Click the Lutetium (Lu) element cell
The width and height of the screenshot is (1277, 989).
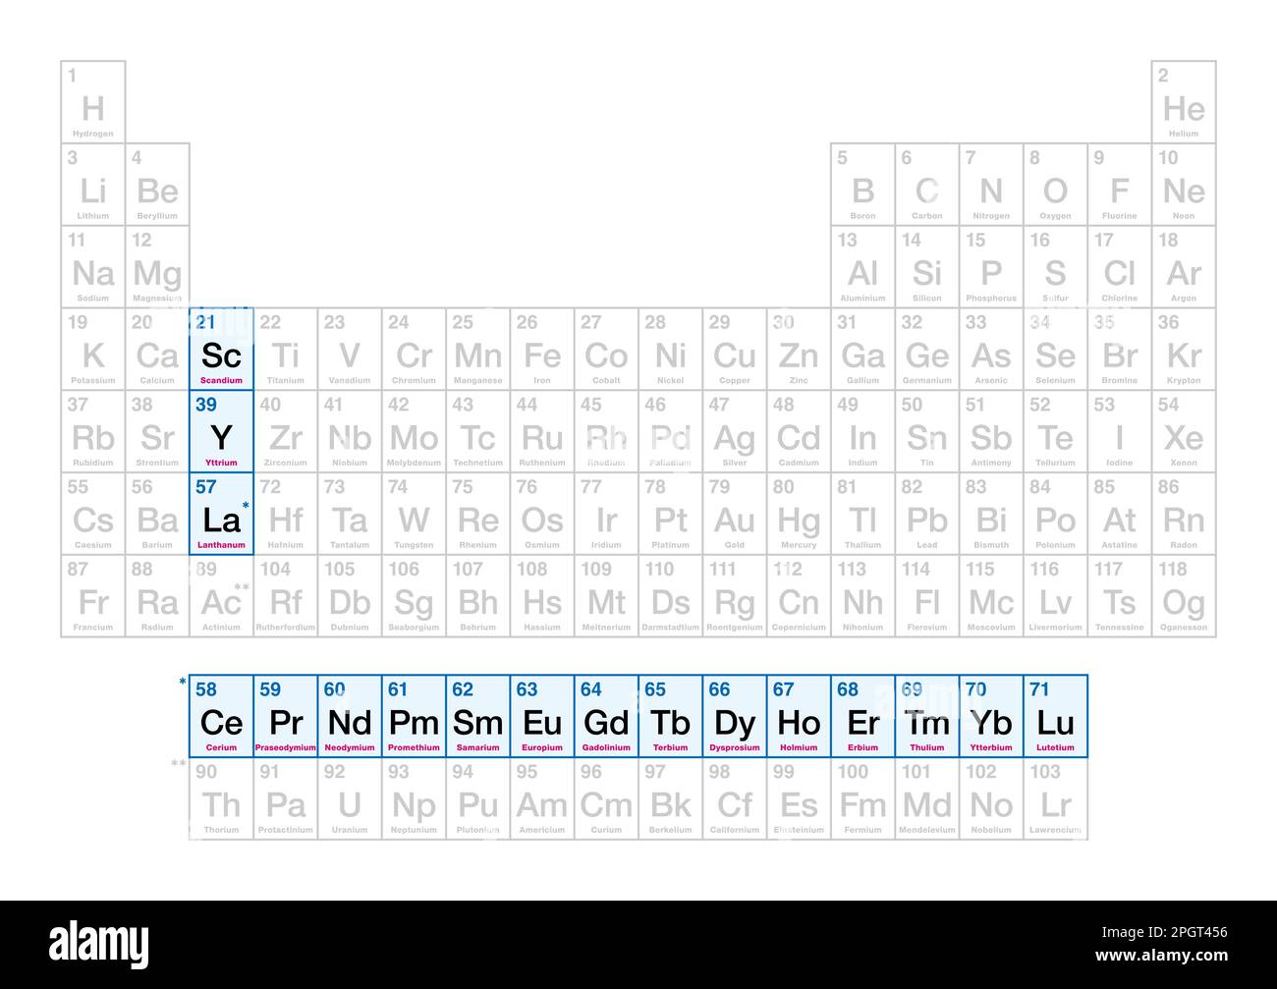1056,716
